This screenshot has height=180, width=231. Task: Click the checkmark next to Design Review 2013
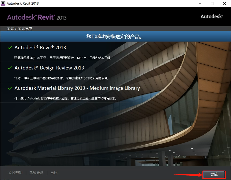(10, 68)
